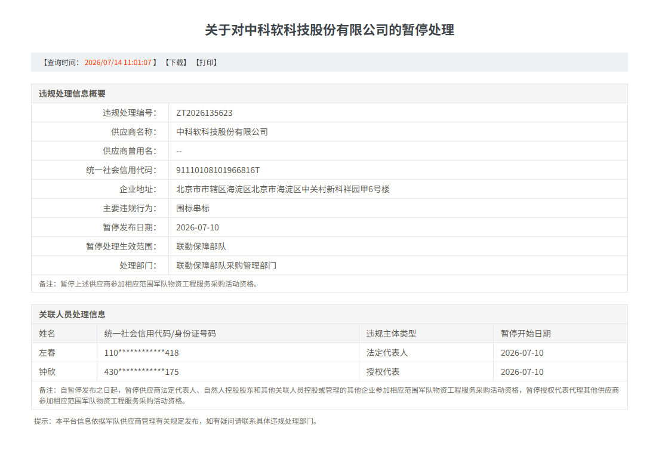Click the summary remark 暂停上述供应商参加 note
The height and width of the screenshot is (456, 662).
pyautogui.click(x=148, y=284)
